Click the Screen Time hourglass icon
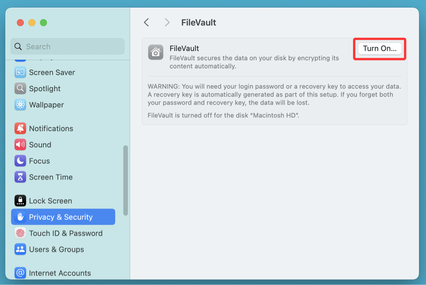Viewport: 426px width, 285px height. click(20, 177)
